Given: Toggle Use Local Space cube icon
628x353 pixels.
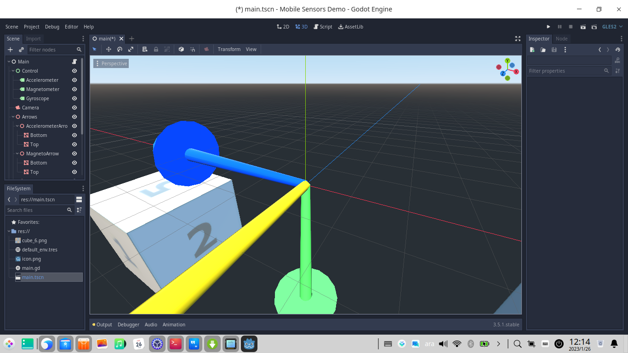Looking at the screenshot, I should 181,49.
